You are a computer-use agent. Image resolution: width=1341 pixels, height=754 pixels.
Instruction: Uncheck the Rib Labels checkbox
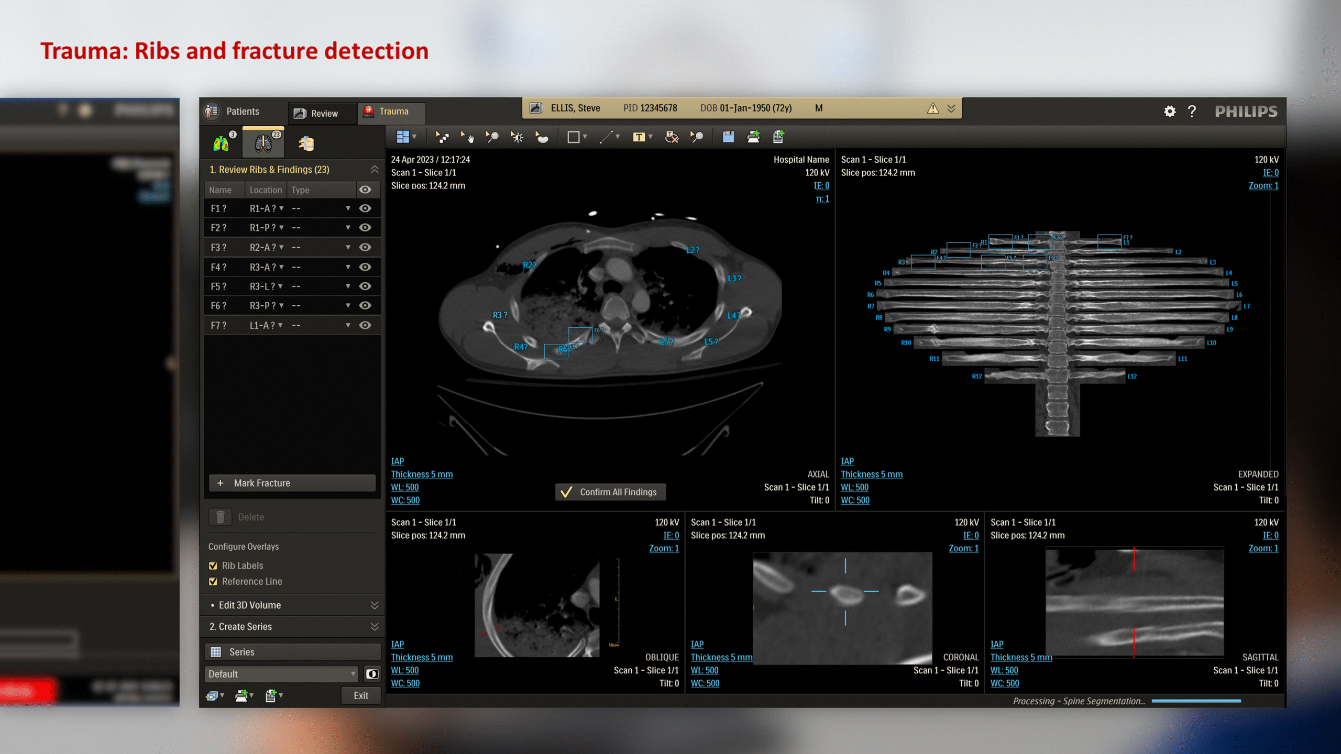(213, 565)
